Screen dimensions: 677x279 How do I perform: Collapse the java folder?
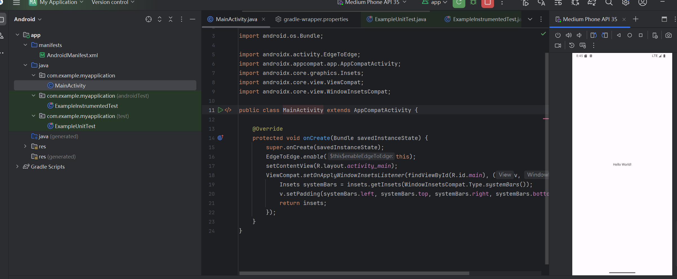click(x=25, y=65)
